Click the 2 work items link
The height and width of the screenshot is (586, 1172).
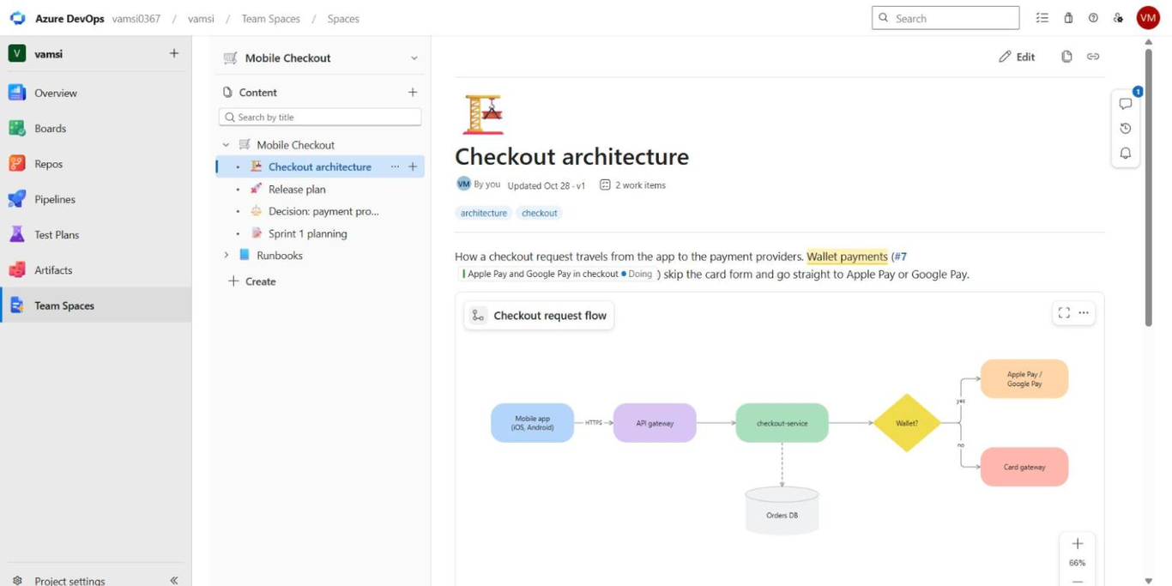632,185
